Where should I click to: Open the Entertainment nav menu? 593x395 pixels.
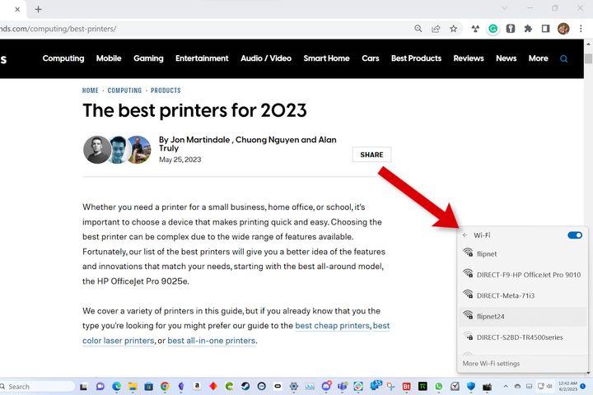(202, 58)
